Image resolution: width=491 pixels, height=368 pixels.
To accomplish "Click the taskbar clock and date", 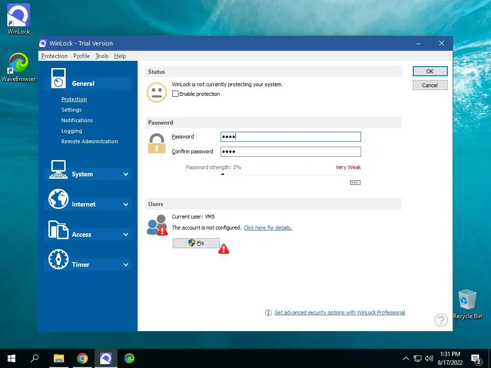I will (450, 358).
